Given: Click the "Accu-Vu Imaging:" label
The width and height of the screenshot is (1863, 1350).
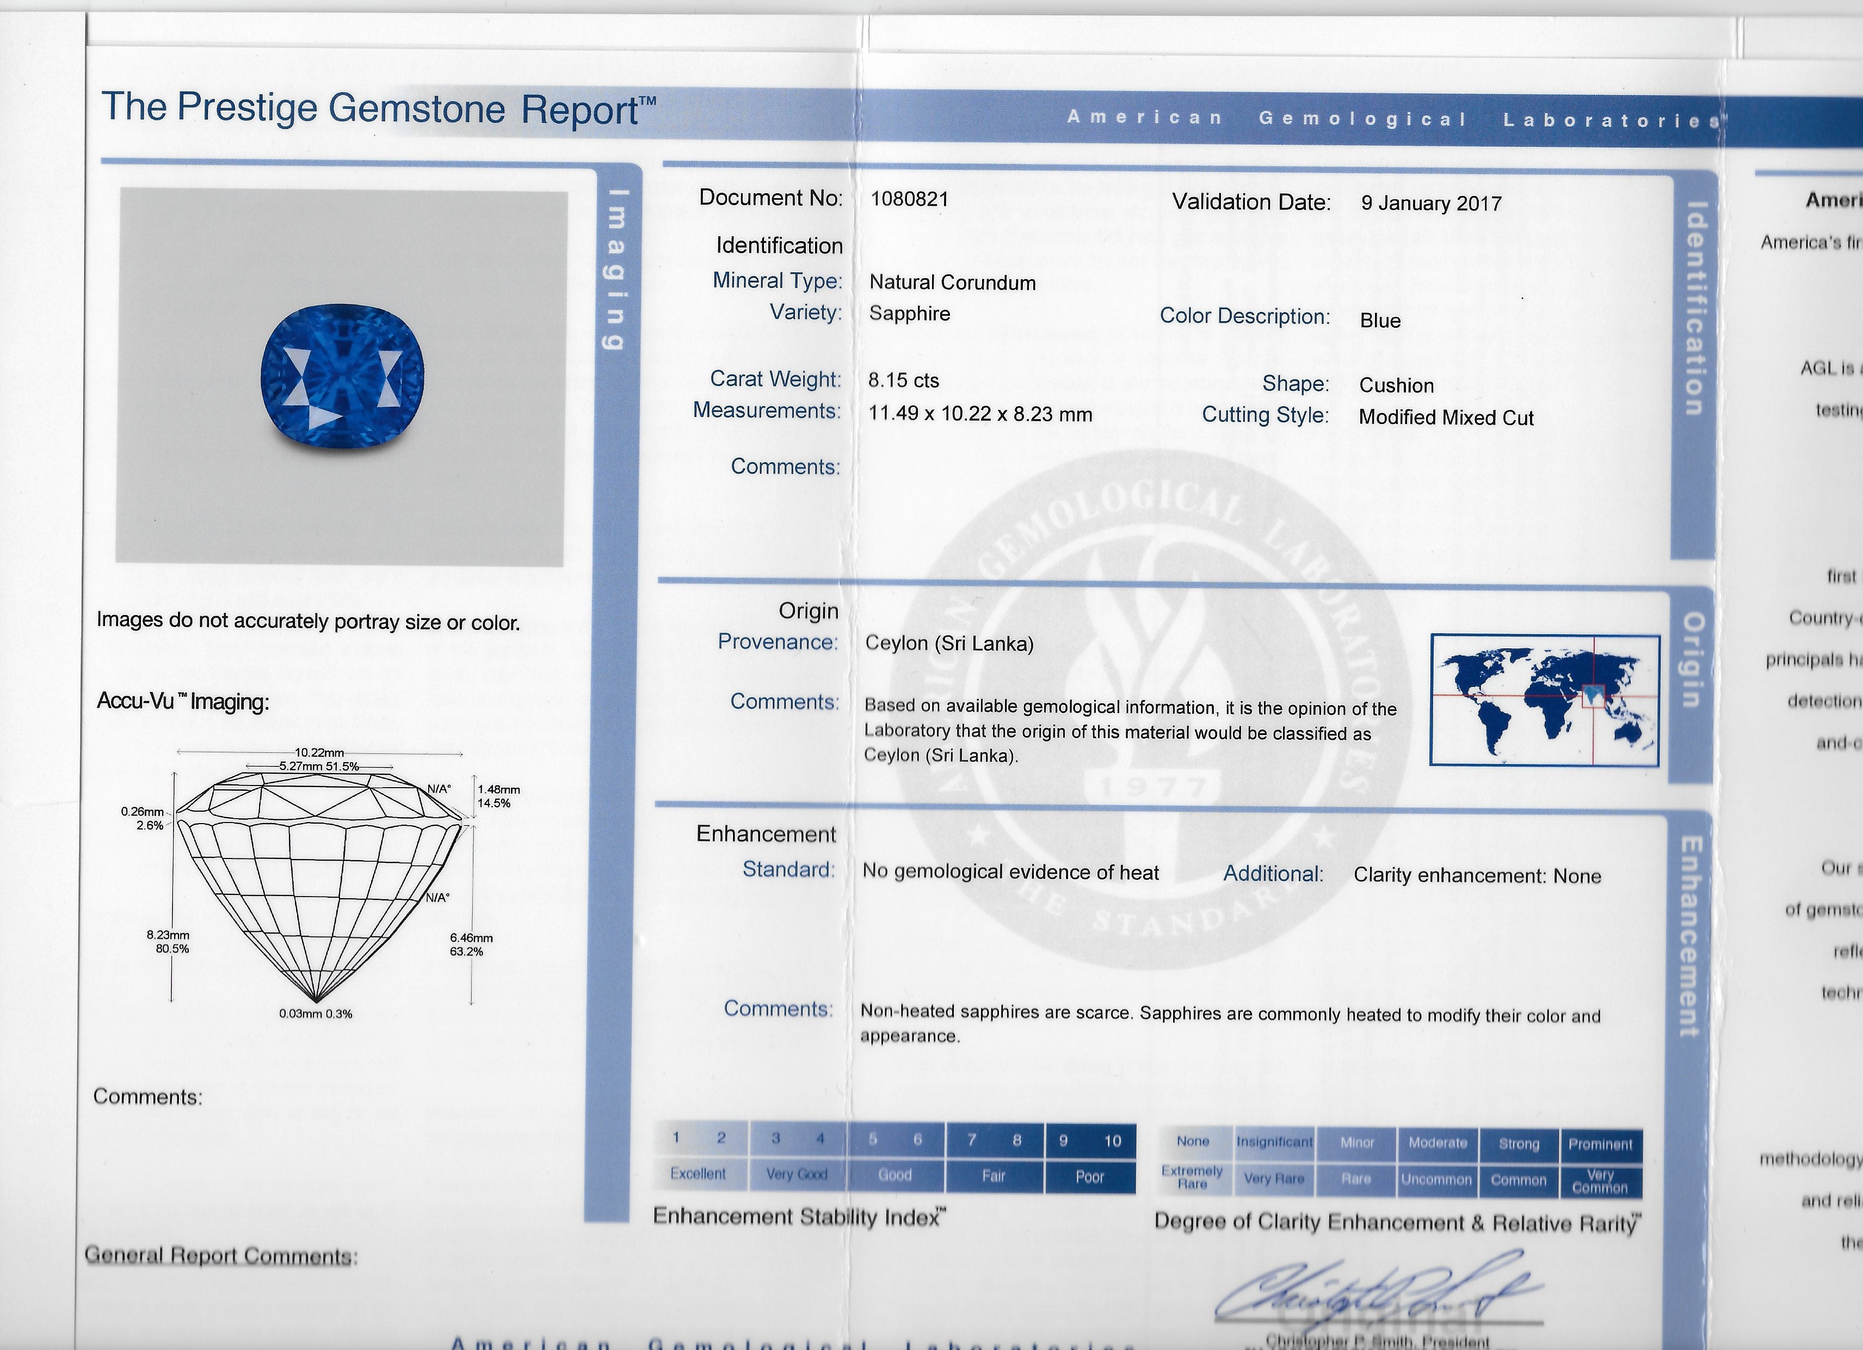Looking at the screenshot, I should pyautogui.click(x=183, y=702).
